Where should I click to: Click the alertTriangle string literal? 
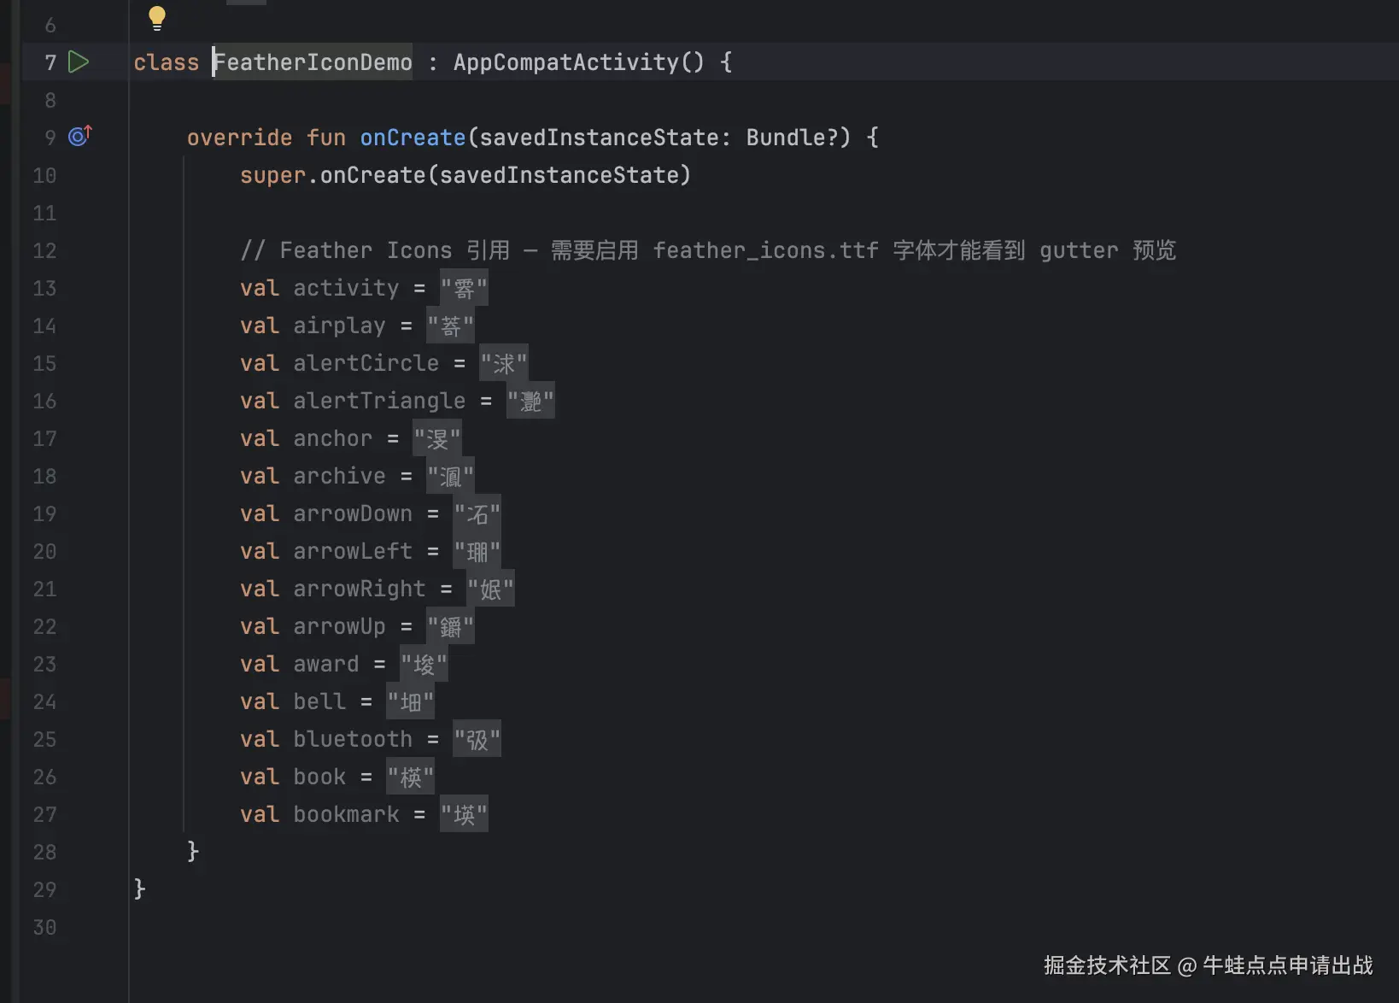[530, 401]
